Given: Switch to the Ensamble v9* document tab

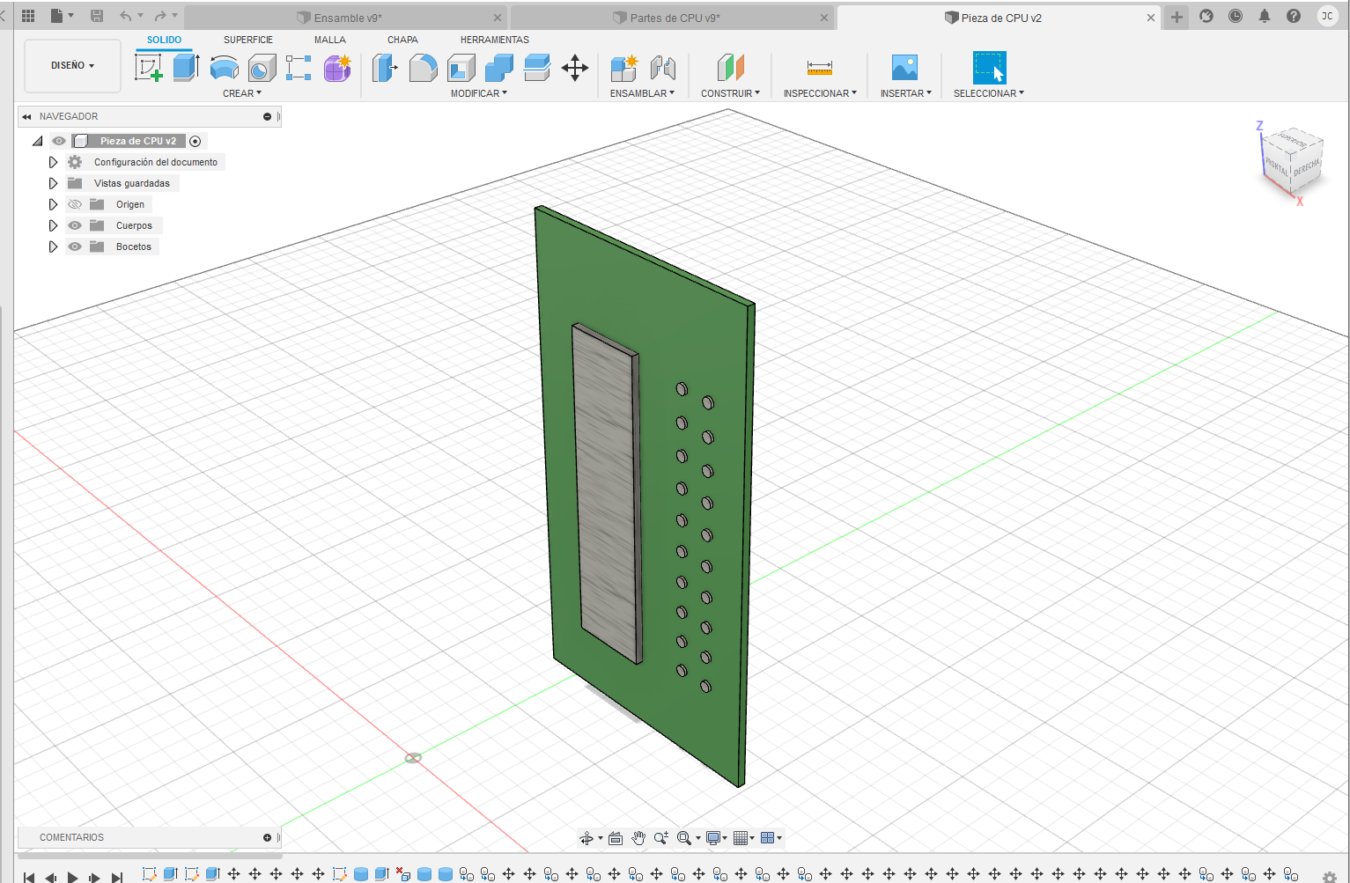Looking at the screenshot, I should [x=346, y=18].
